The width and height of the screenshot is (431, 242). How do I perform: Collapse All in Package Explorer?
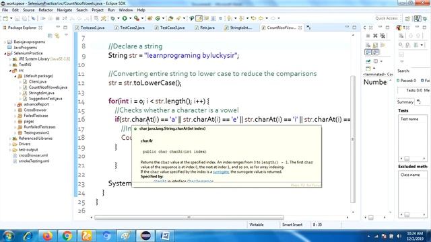click(x=50, y=36)
